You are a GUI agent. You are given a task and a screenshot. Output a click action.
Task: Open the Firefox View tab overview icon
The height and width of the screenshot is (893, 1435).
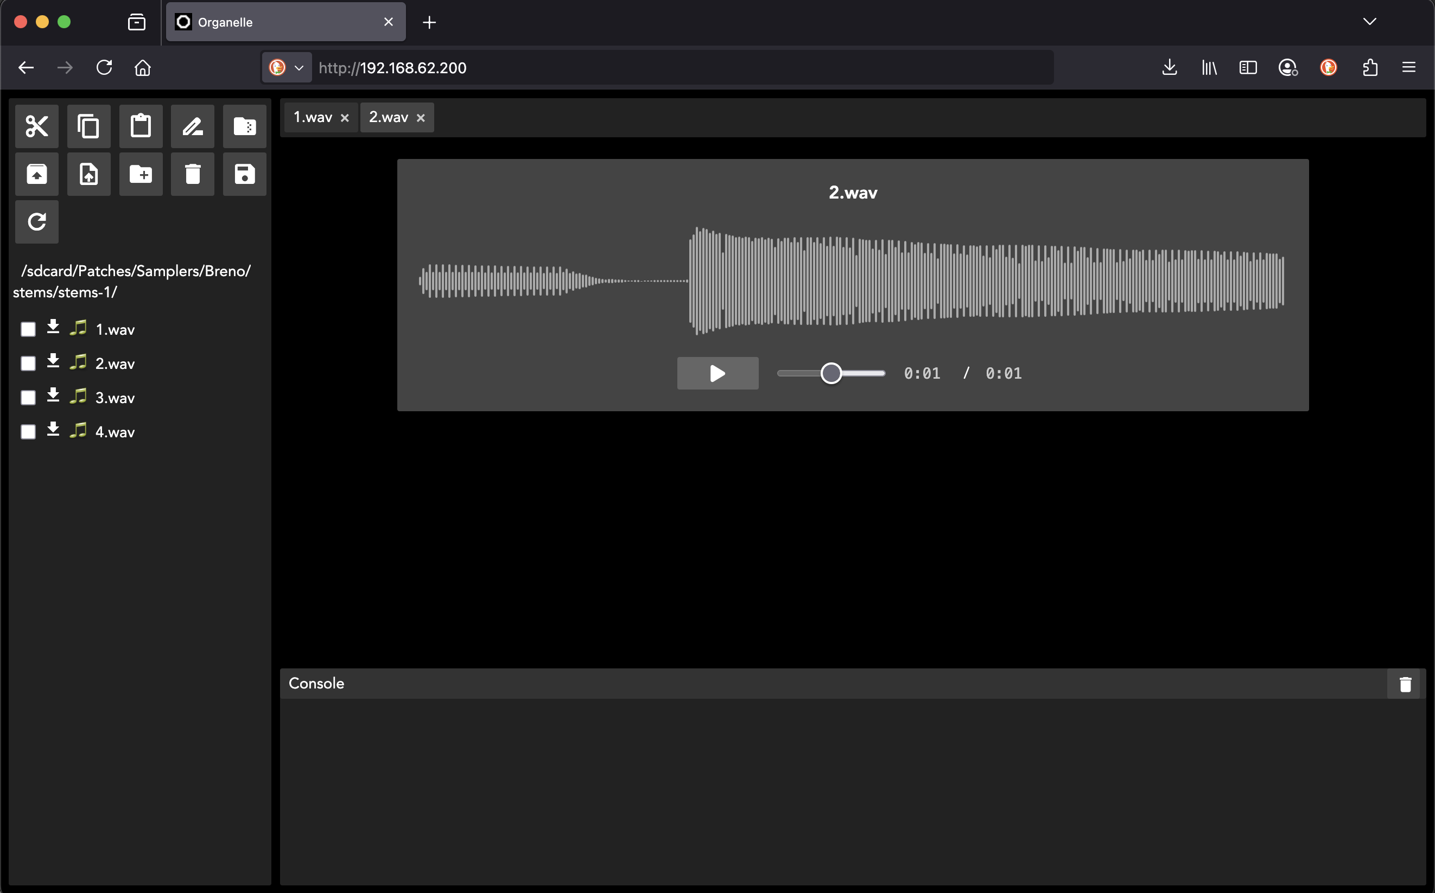(136, 22)
